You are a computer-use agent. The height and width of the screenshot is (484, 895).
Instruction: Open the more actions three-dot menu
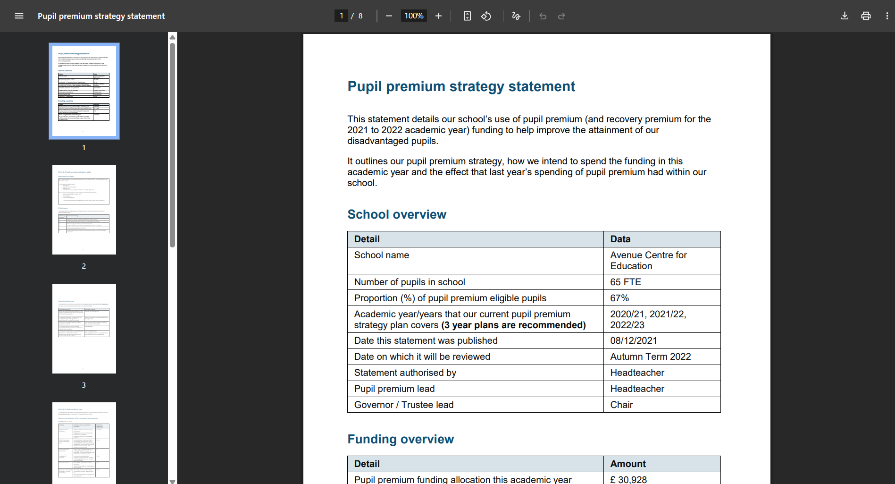[x=887, y=16]
